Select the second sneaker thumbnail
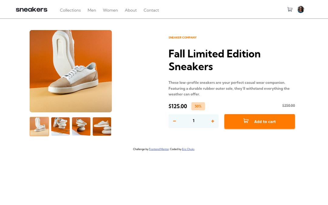The width and height of the screenshot is (328, 205). point(60,126)
